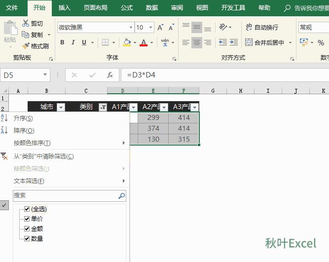Image resolution: width=329 pixels, height=262 pixels.
Task: Click 自动换行 wrap text button
Action: click(x=262, y=27)
